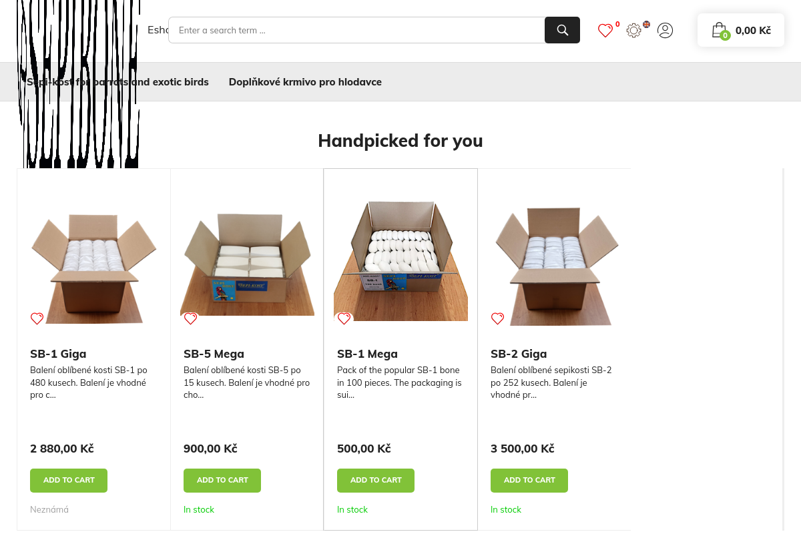Open the SB-1 Mega title link

pos(367,354)
